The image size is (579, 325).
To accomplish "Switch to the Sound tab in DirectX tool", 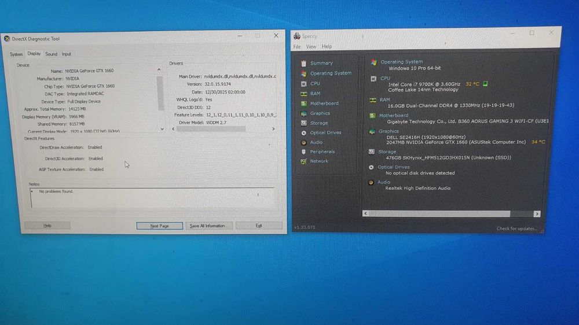I will click(51, 54).
